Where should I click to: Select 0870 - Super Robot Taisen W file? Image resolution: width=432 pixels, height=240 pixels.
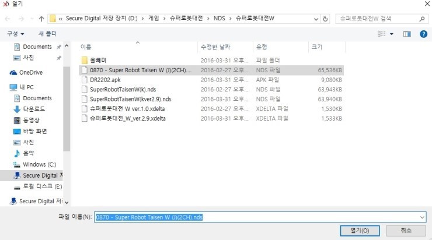click(211, 70)
